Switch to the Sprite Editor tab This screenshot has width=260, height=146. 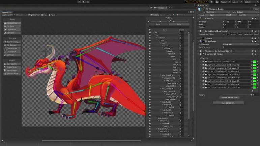pyautogui.click(x=7, y=12)
